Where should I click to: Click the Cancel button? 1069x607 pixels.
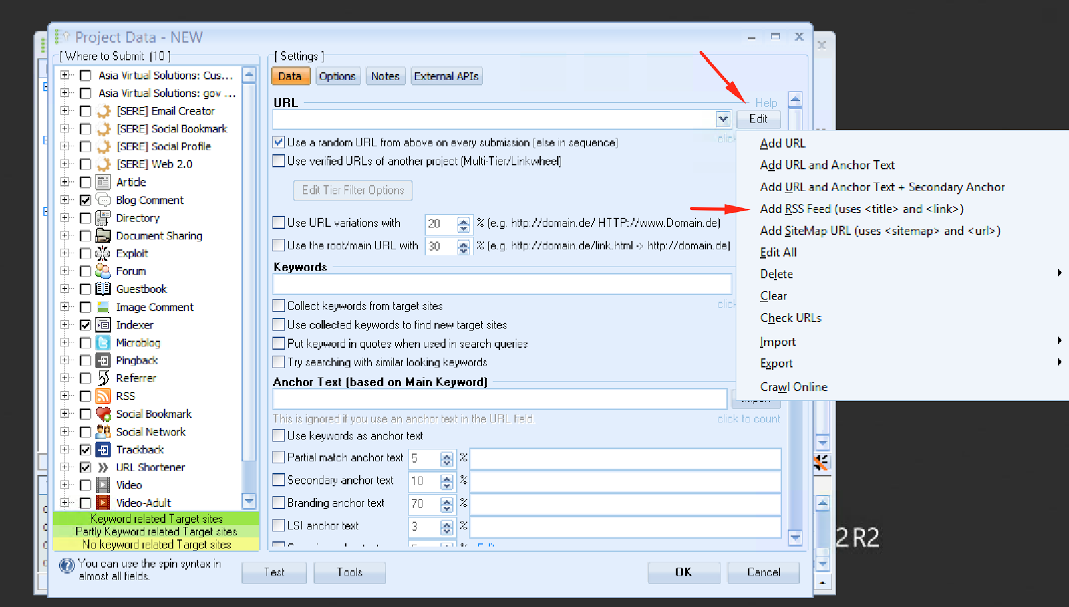tap(764, 572)
